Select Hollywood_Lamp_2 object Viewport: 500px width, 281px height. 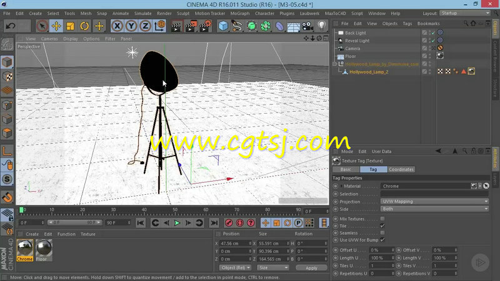coord(369,72)
